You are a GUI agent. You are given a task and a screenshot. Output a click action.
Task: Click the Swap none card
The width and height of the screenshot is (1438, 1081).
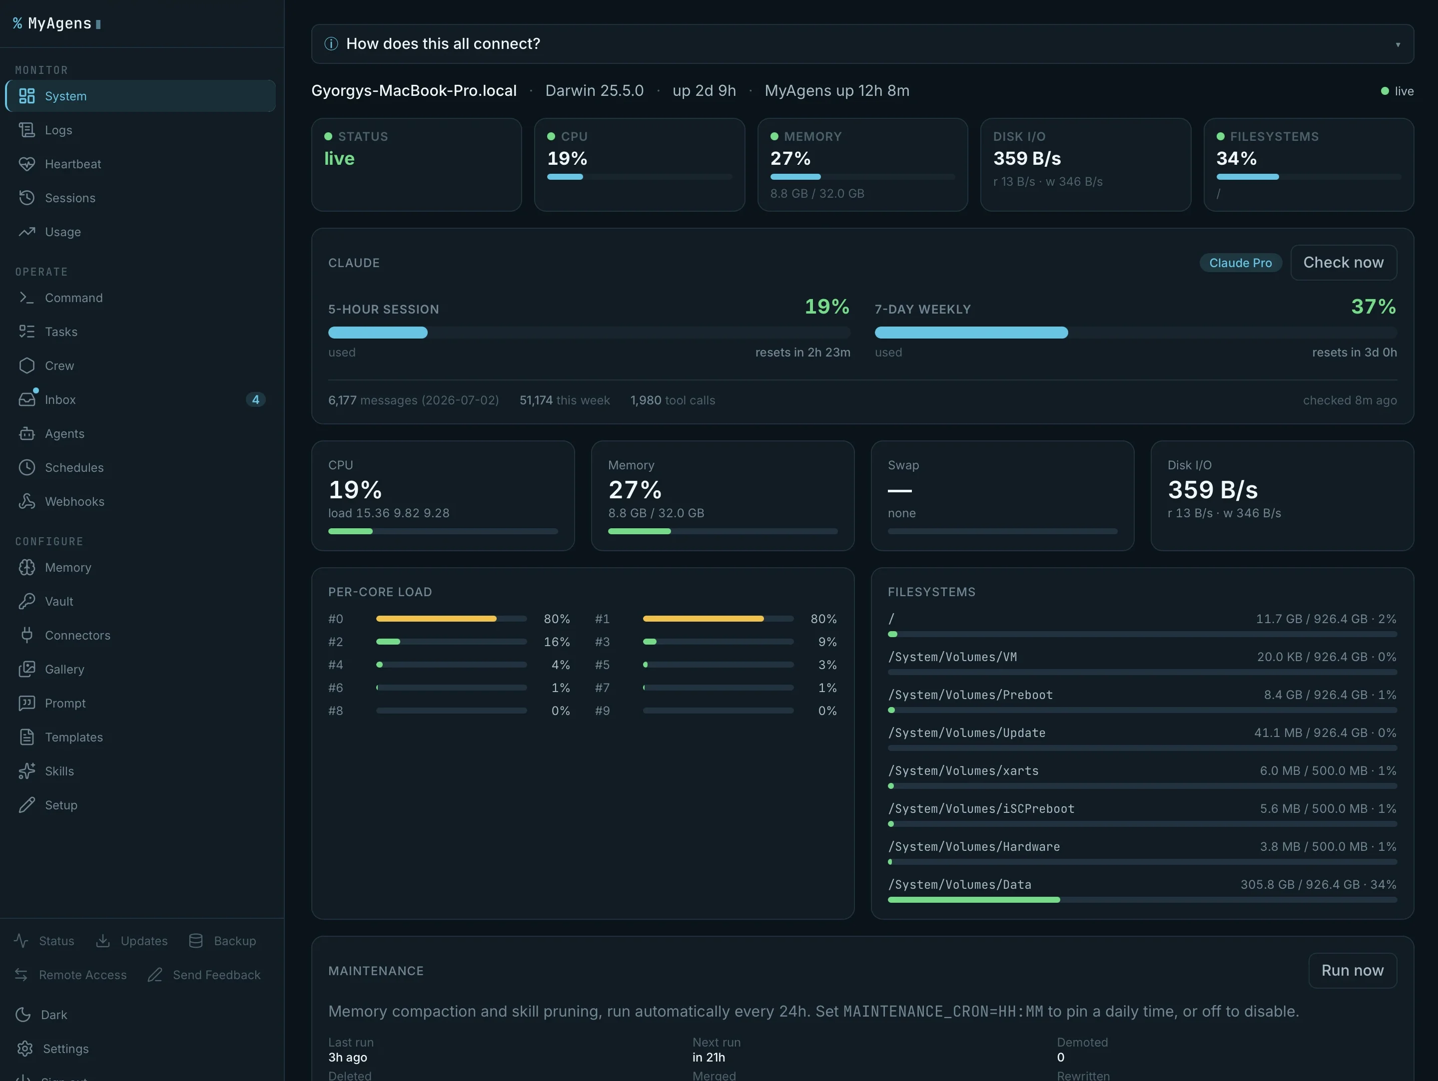(1002, 496)
